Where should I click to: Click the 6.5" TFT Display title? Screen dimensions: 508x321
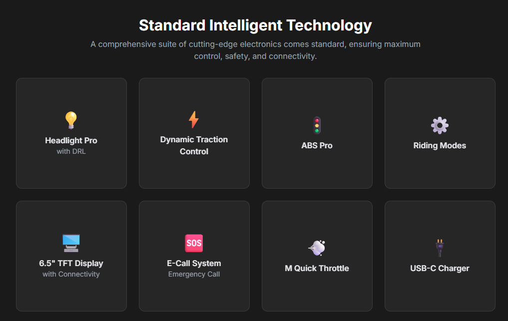71,263
